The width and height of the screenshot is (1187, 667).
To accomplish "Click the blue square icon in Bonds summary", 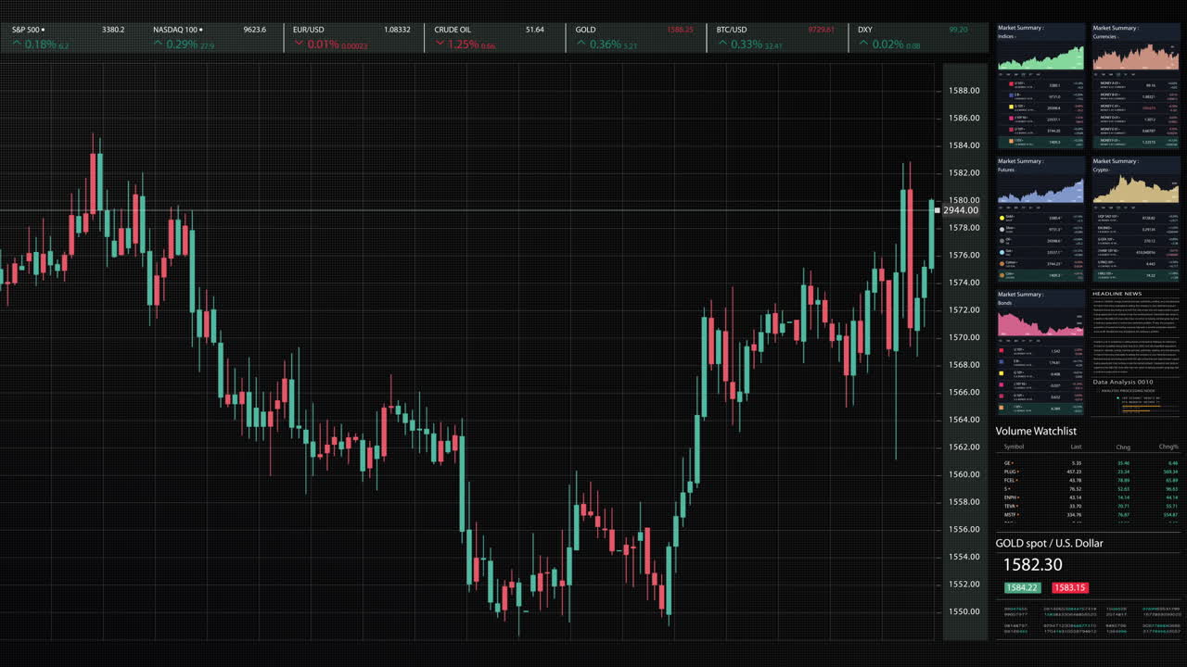I will pos(1002,361).
